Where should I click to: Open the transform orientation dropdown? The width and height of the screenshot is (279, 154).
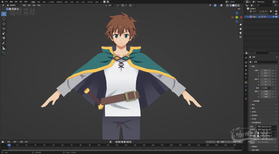110,5
